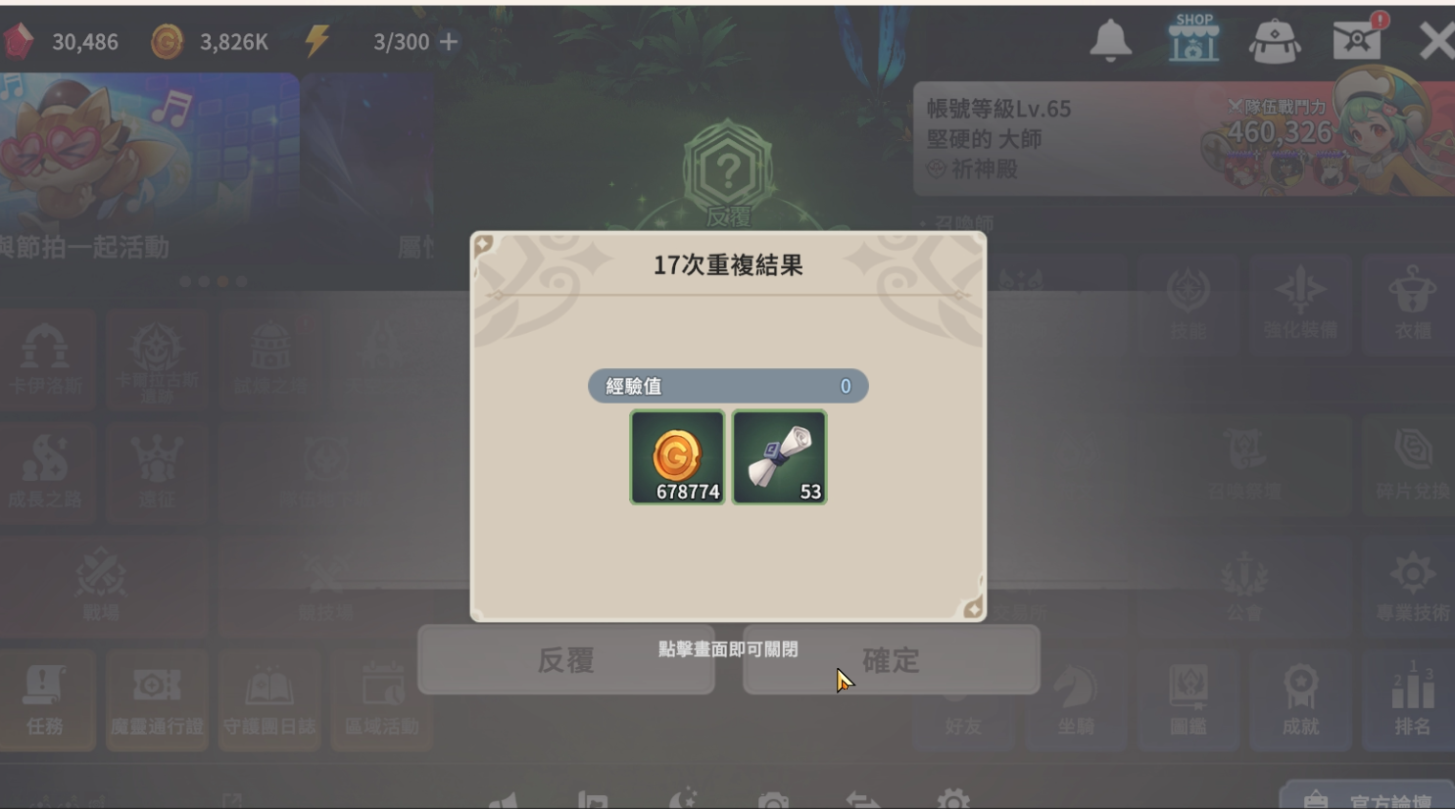Open the 守護團日誌 journal icon
The image size is (1455, 809).
point(269,699)
